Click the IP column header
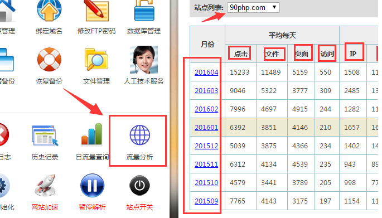Viewport: 382px width, 218px height. 353,54
